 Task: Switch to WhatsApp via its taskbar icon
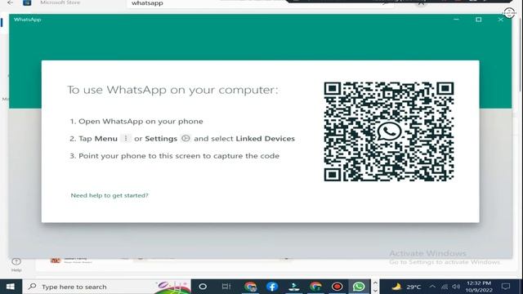[359, 287]
